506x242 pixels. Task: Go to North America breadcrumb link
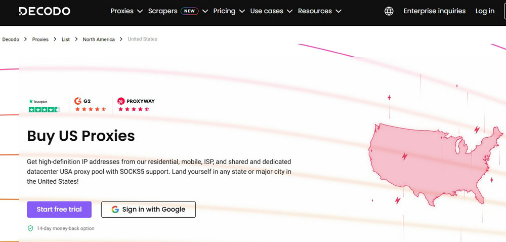pos(99,39)
